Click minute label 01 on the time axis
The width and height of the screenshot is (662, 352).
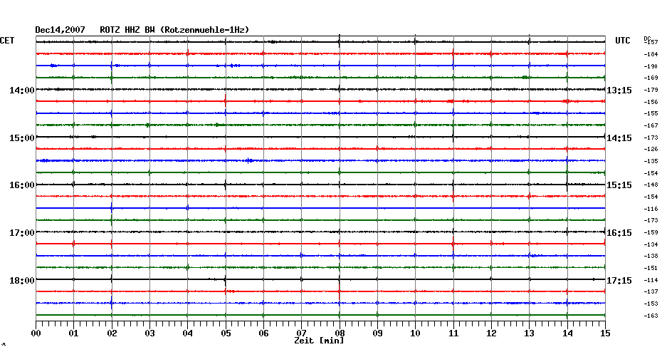coord(74,333)
